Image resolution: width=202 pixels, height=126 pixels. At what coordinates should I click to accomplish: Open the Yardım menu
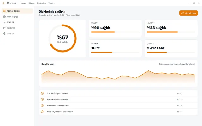pos(51,3)
